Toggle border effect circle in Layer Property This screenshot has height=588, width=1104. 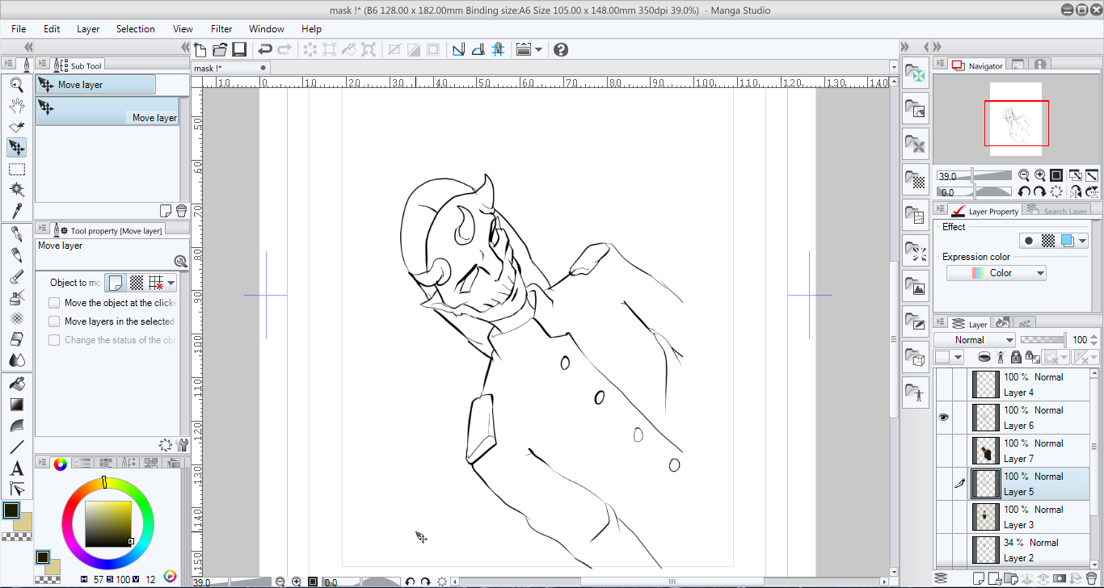point(1028,241)
